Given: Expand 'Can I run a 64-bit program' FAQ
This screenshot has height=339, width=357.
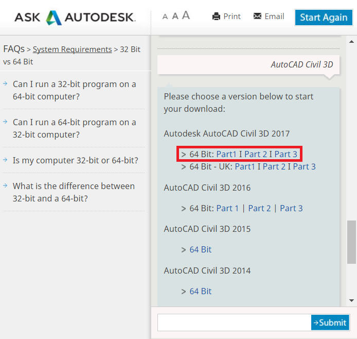Looking at the screenshot, I should (x=74, y=128).
